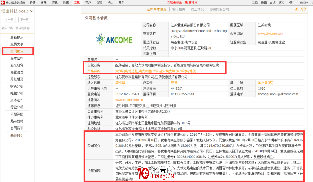Open the 市场 menu
This screenshot has height=182, width=313.
tap(43, 3)
